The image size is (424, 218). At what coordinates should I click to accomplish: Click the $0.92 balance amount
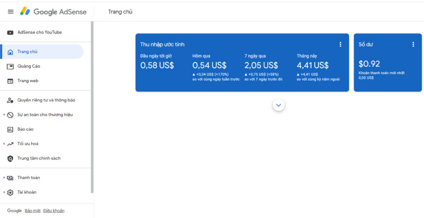tap(369, 64)
